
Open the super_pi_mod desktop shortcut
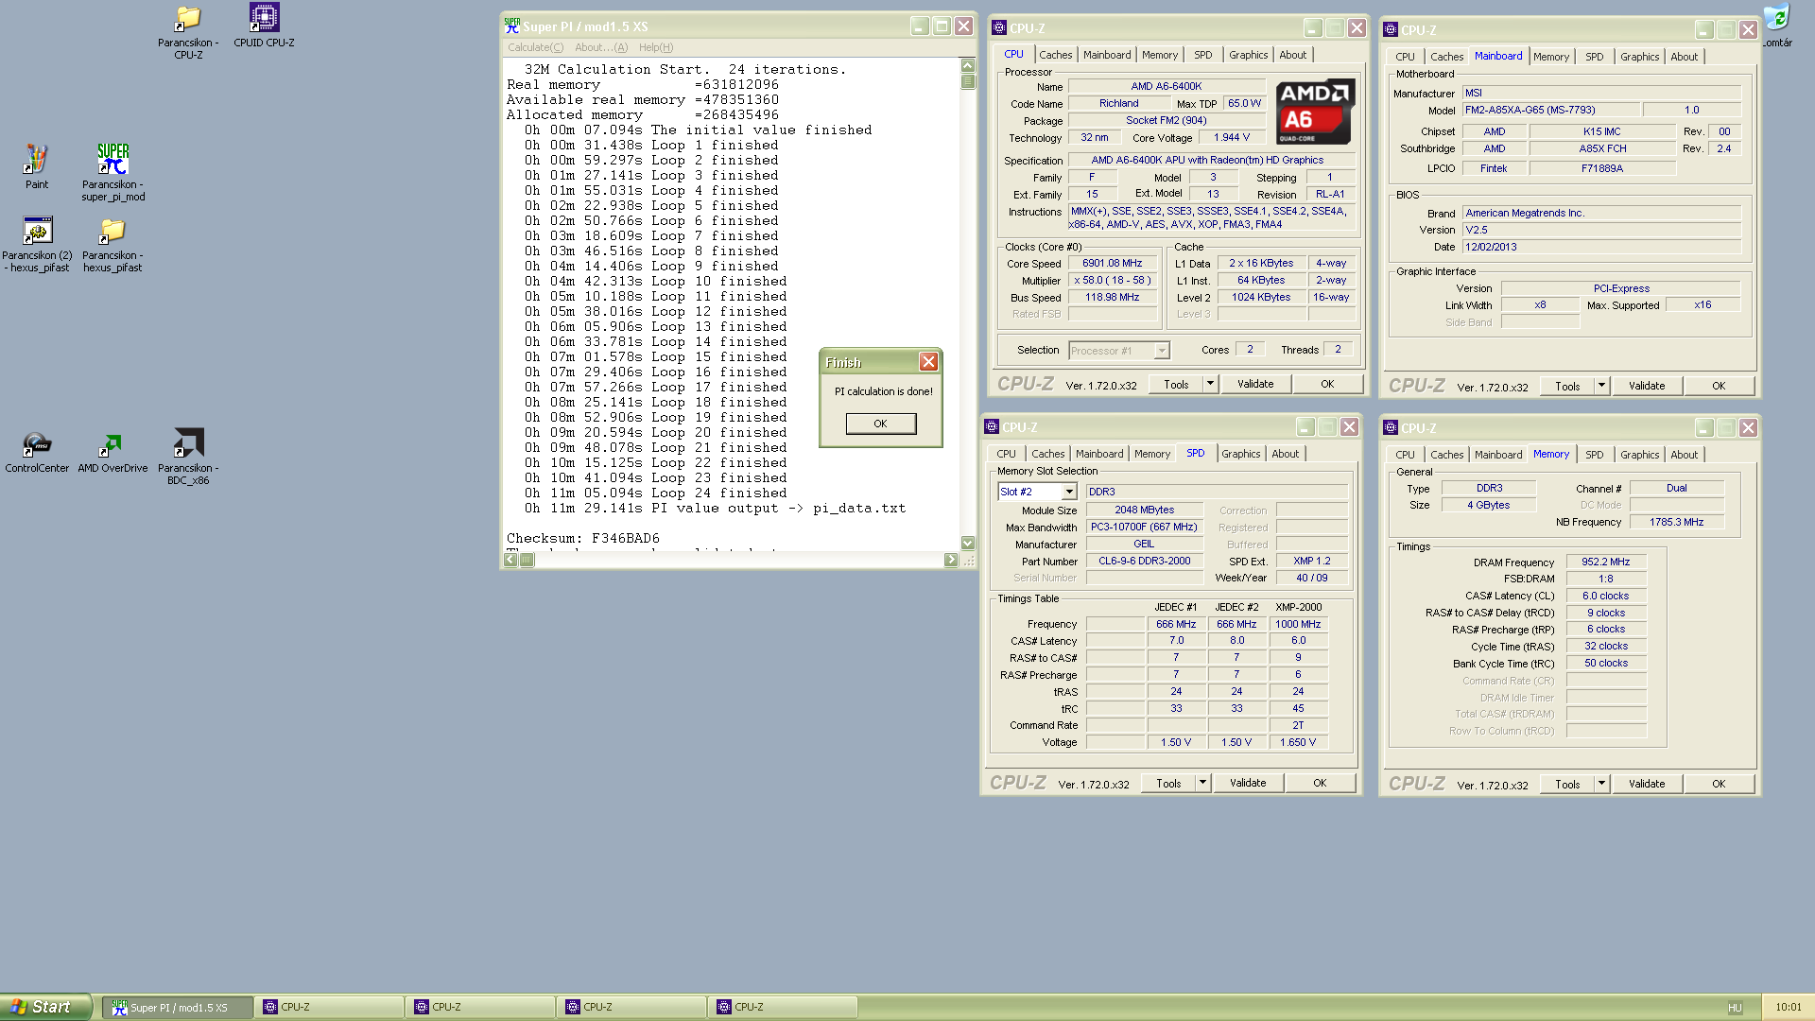pos(112,172)
